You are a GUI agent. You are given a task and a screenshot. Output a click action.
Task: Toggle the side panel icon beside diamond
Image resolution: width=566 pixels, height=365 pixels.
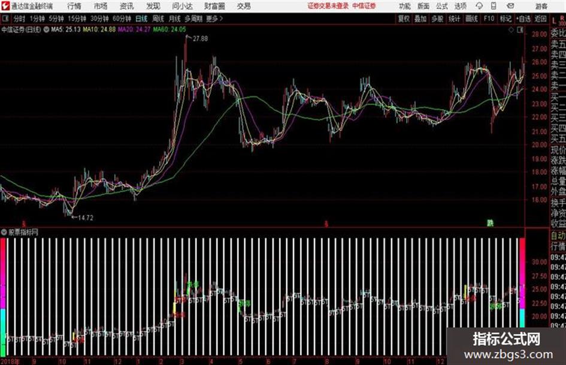[520, 30]
